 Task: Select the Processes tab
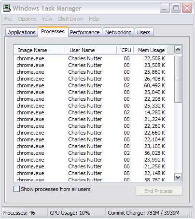click(x=53, y=31)
